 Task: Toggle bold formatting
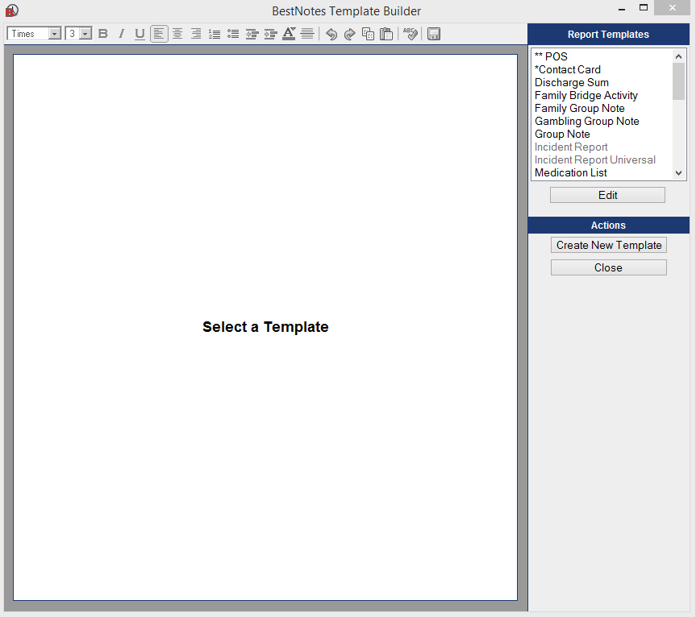pyautogui.click(x=103, y=34)
